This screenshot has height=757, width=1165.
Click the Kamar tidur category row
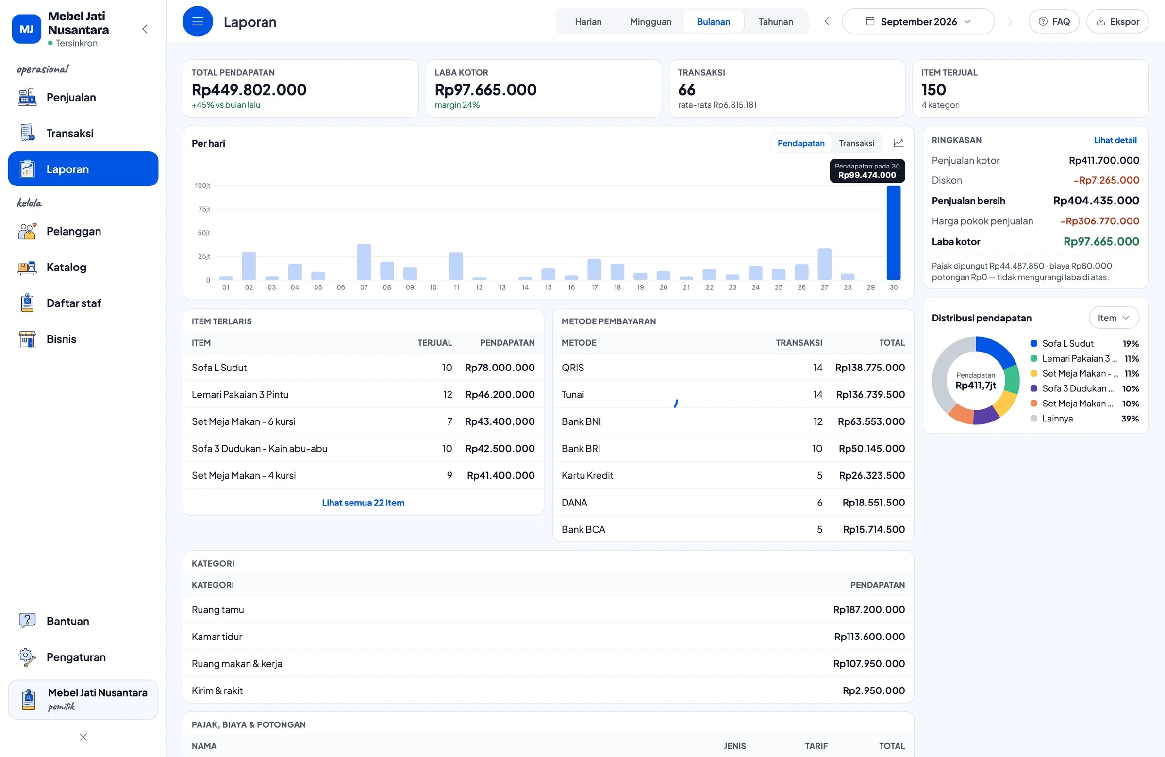(548, 637)
